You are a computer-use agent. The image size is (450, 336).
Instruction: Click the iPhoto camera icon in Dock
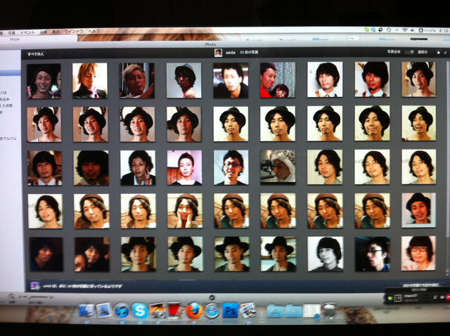(157, 311)
